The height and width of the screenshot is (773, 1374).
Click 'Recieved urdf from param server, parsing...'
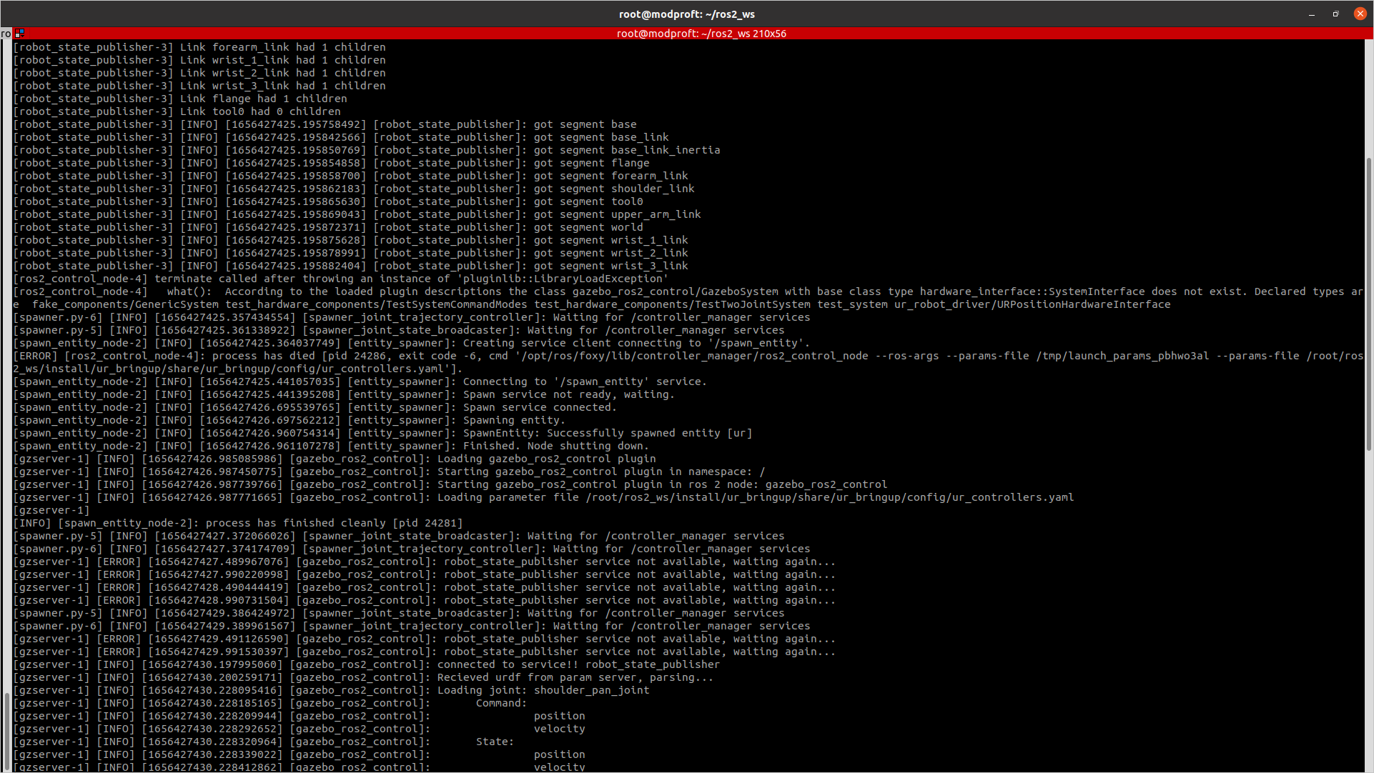(575, 677)
